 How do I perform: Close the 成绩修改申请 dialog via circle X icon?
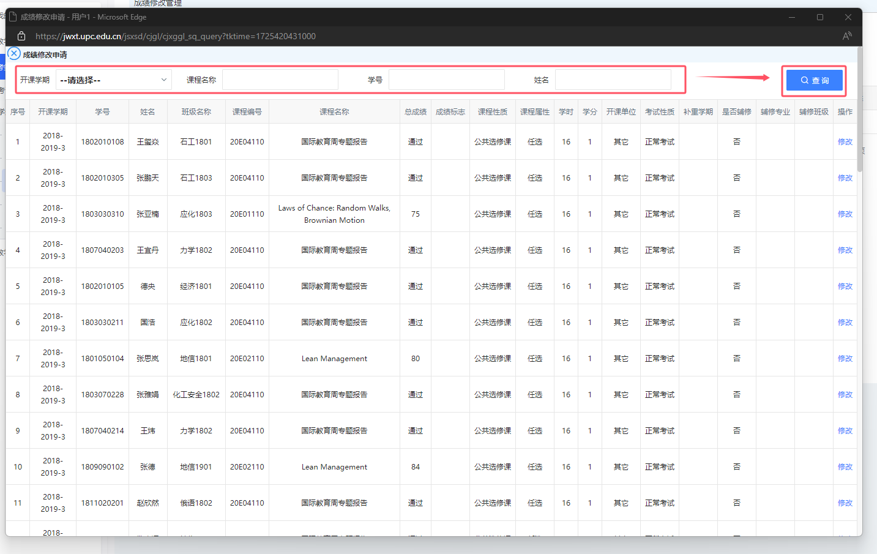(14, 54)
